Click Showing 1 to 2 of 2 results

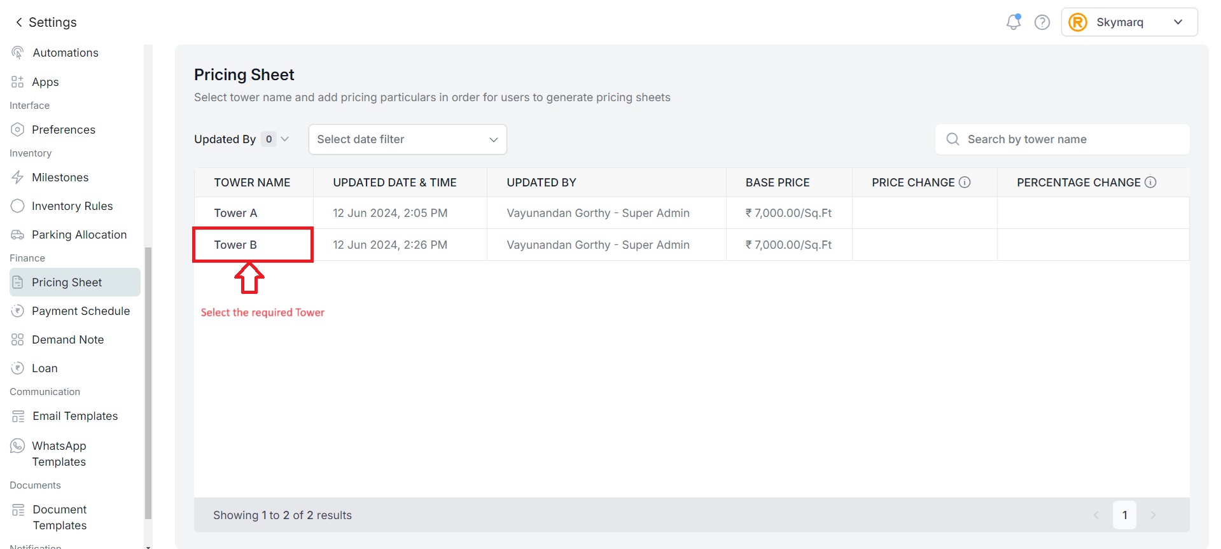coord(283,515)
